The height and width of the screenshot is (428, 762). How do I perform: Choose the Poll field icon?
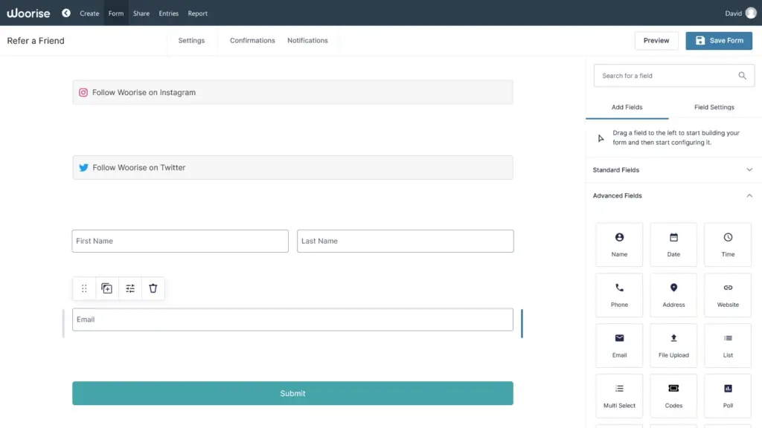(x=727, y=395)
